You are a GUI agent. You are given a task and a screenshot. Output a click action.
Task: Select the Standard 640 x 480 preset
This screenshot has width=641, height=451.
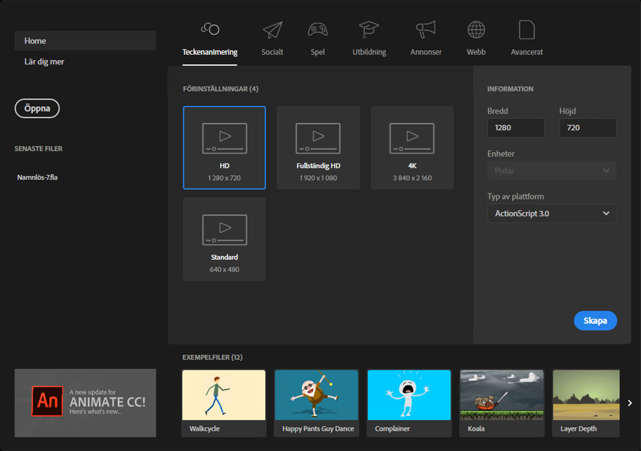point(225,239)
